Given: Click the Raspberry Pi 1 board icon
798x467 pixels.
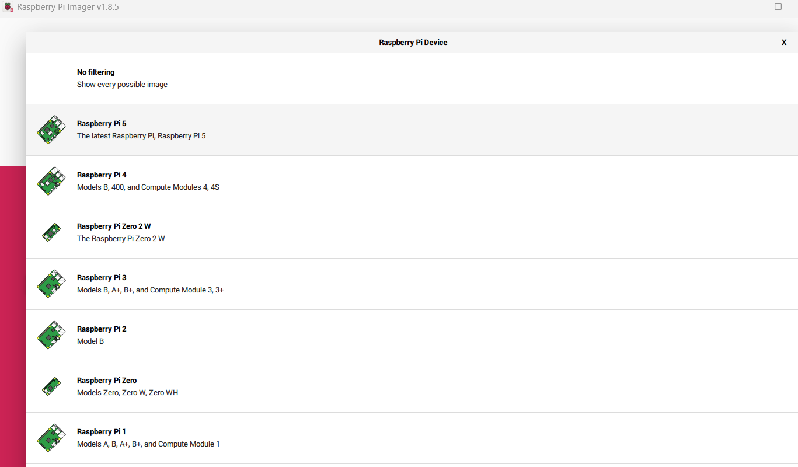Looking at the screenshot, I should coord(51,438).
